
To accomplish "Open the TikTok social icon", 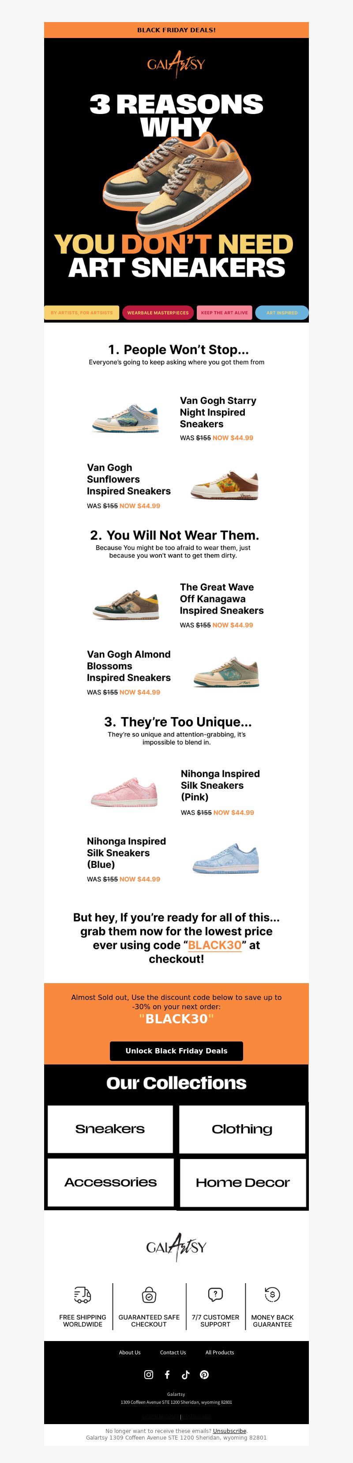I will point(186,1374).
